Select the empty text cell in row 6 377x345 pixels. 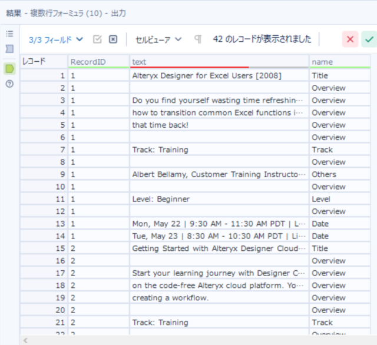point(219,137)
